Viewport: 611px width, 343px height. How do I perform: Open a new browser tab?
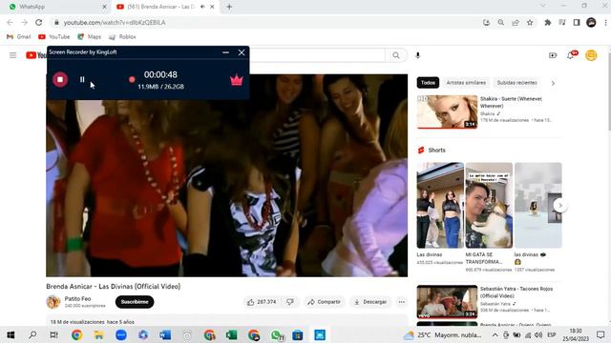pyautogui.click(x=229, y=7)
